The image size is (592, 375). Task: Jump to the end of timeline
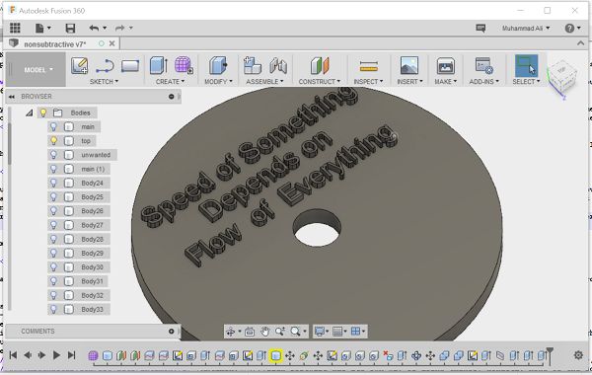(71, 355)
